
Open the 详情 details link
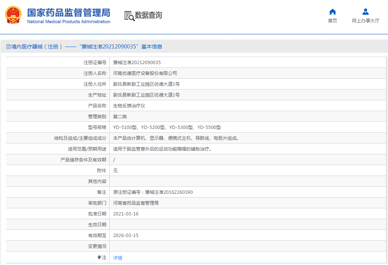coord(117,258)
